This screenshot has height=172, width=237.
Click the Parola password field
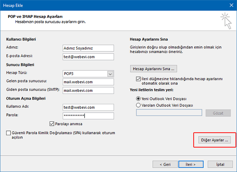point(88,116)
